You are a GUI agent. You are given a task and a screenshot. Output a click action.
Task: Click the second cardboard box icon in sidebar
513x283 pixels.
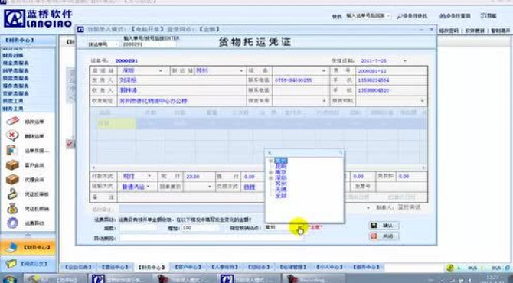tap(12, 180)
